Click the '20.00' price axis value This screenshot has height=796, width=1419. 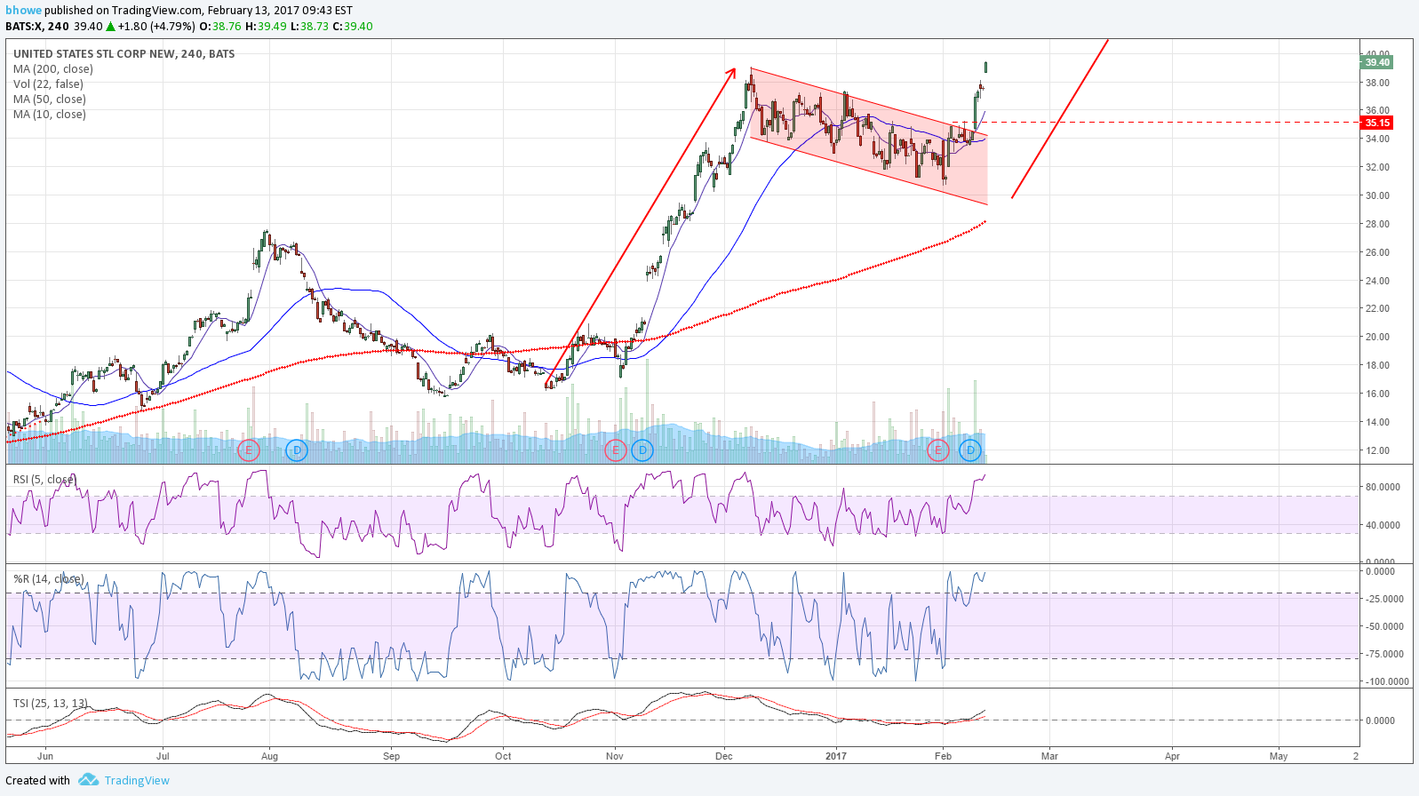click(1377, 337)
